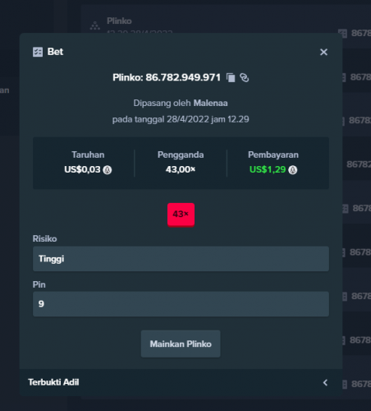Open the Terbukti Adil section label
This screenshot has height=411, width=371.
(53, 382)
